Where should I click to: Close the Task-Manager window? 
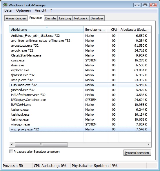(153, 5)
